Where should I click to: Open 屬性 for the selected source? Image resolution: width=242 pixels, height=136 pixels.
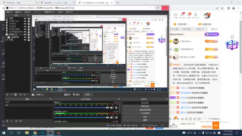pyautogui.click(x=67, y=95)
